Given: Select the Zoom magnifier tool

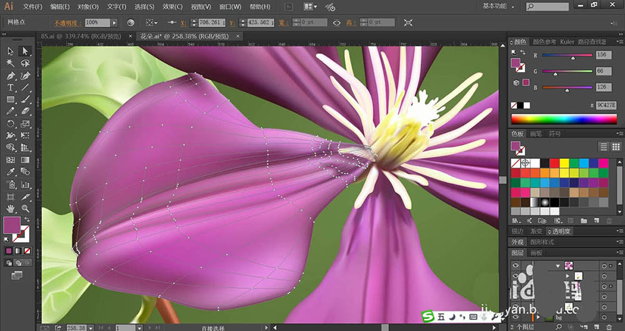Looking at the screenshot, I should 26,208.
